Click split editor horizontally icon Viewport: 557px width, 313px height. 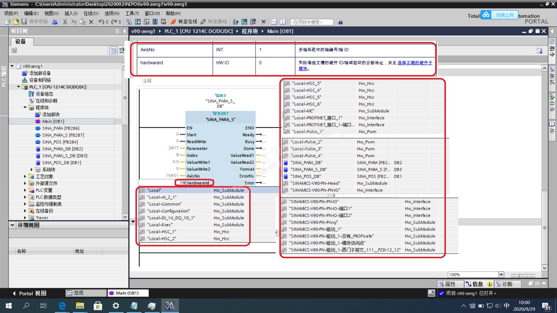[x=274, y=22]
